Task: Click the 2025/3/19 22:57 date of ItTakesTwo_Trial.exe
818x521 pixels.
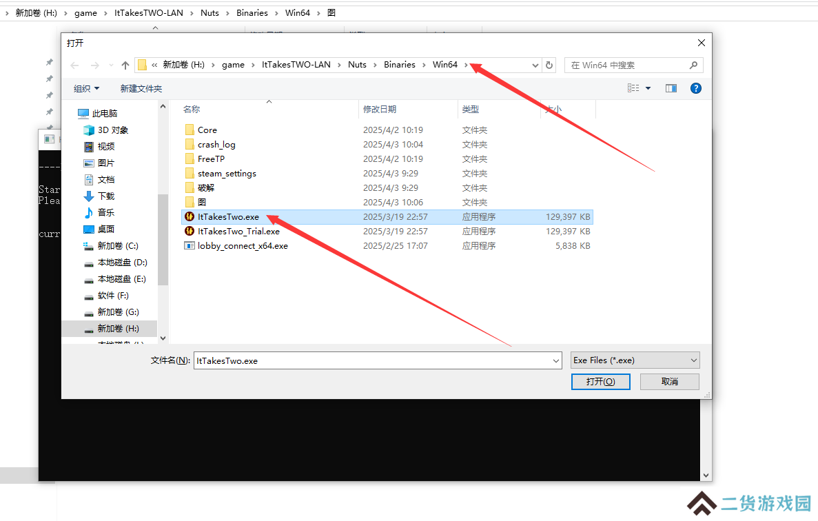Action: (x=396, y=232)
